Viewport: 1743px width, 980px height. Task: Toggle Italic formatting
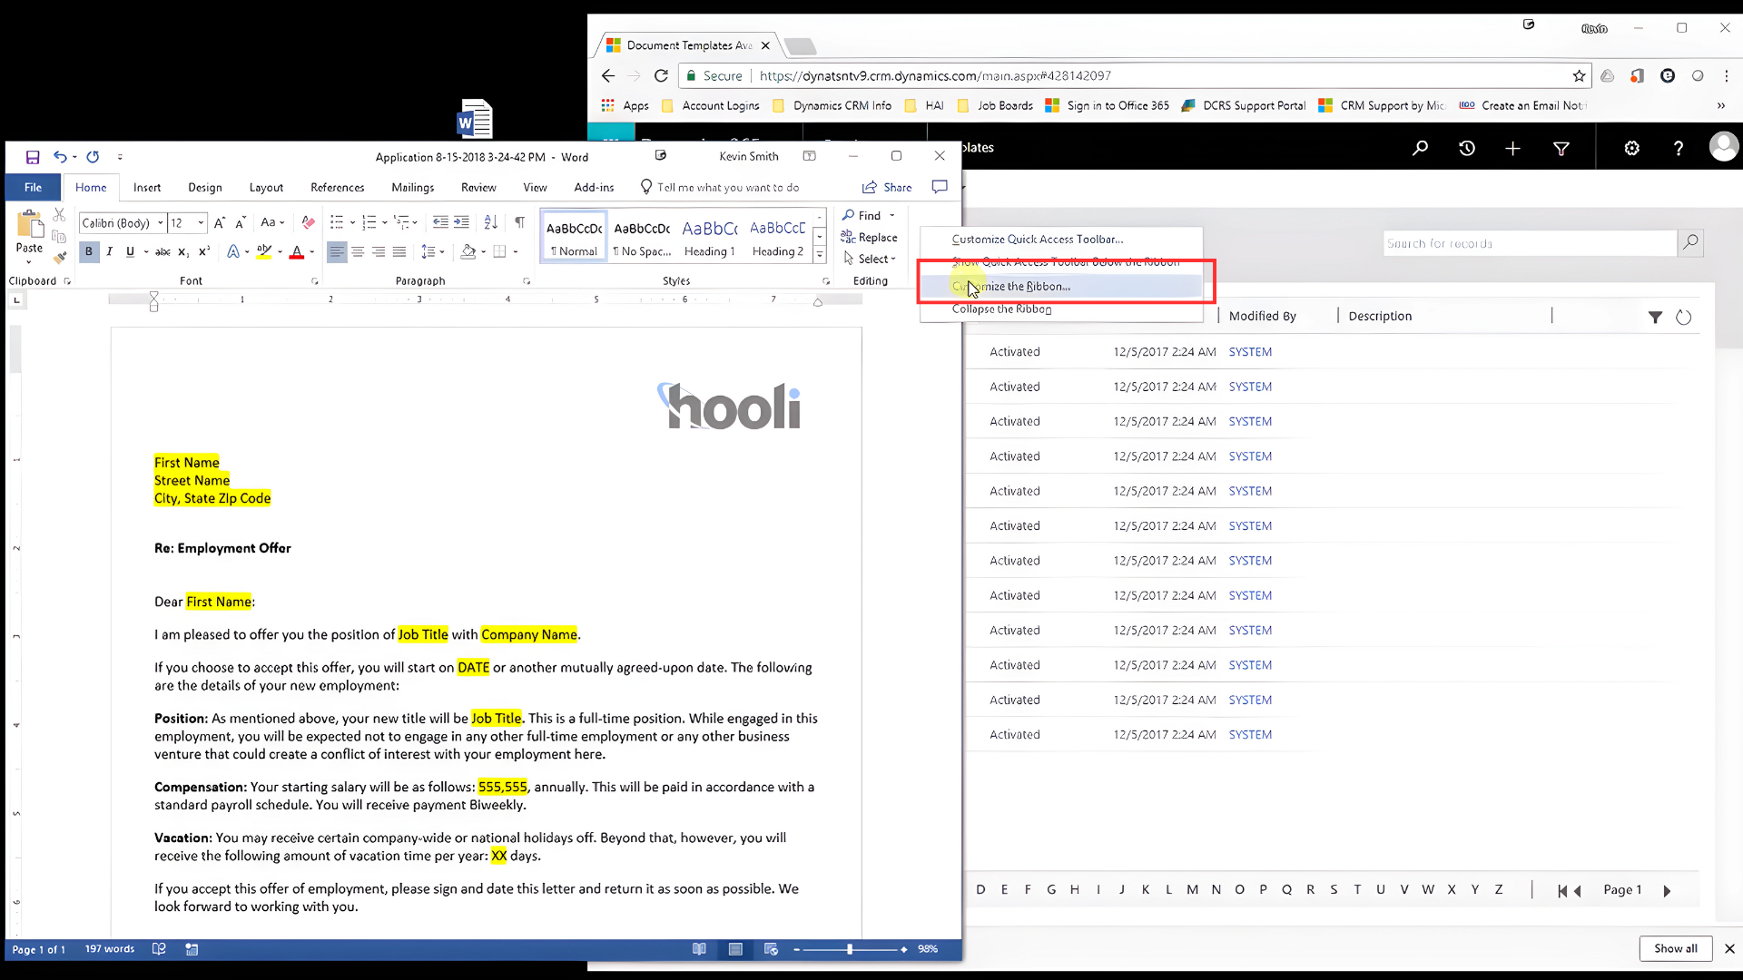coord(110,252)
